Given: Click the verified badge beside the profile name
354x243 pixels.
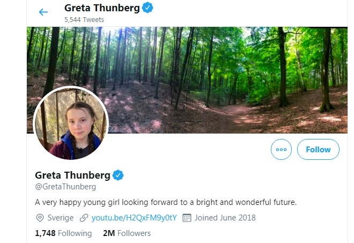Looking at the screenshot, I should pos(118,175).
